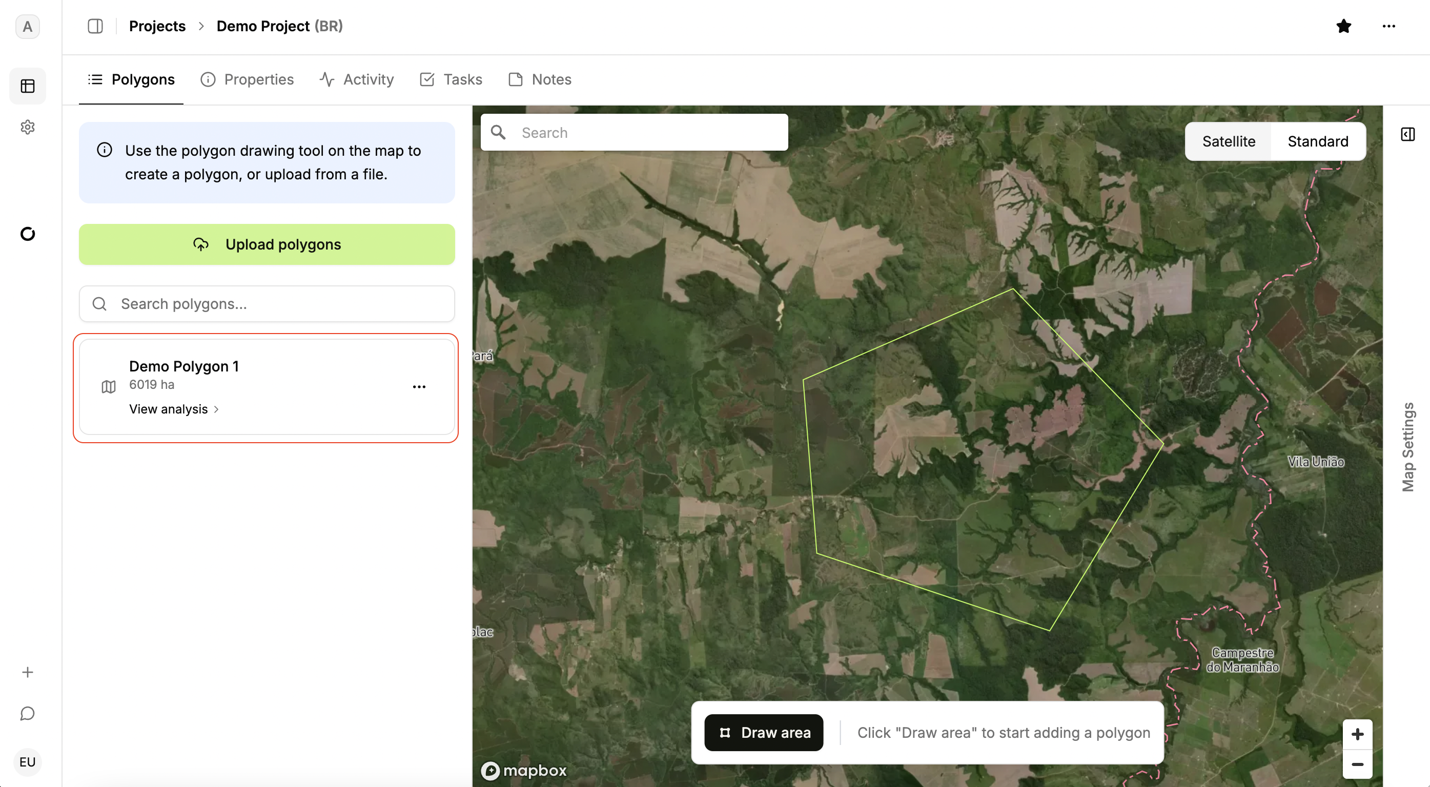Toggle the sidebar panel icon
The image size is (1430, 787).
[x=95, y=26]
